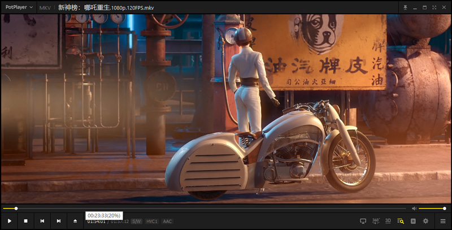The height and width of the screenshot is (230, 452).
Task: Open the hamburger menu in bottom corner
Action: 443,221
